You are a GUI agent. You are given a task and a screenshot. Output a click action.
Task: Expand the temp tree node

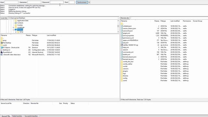click(16, 32)
